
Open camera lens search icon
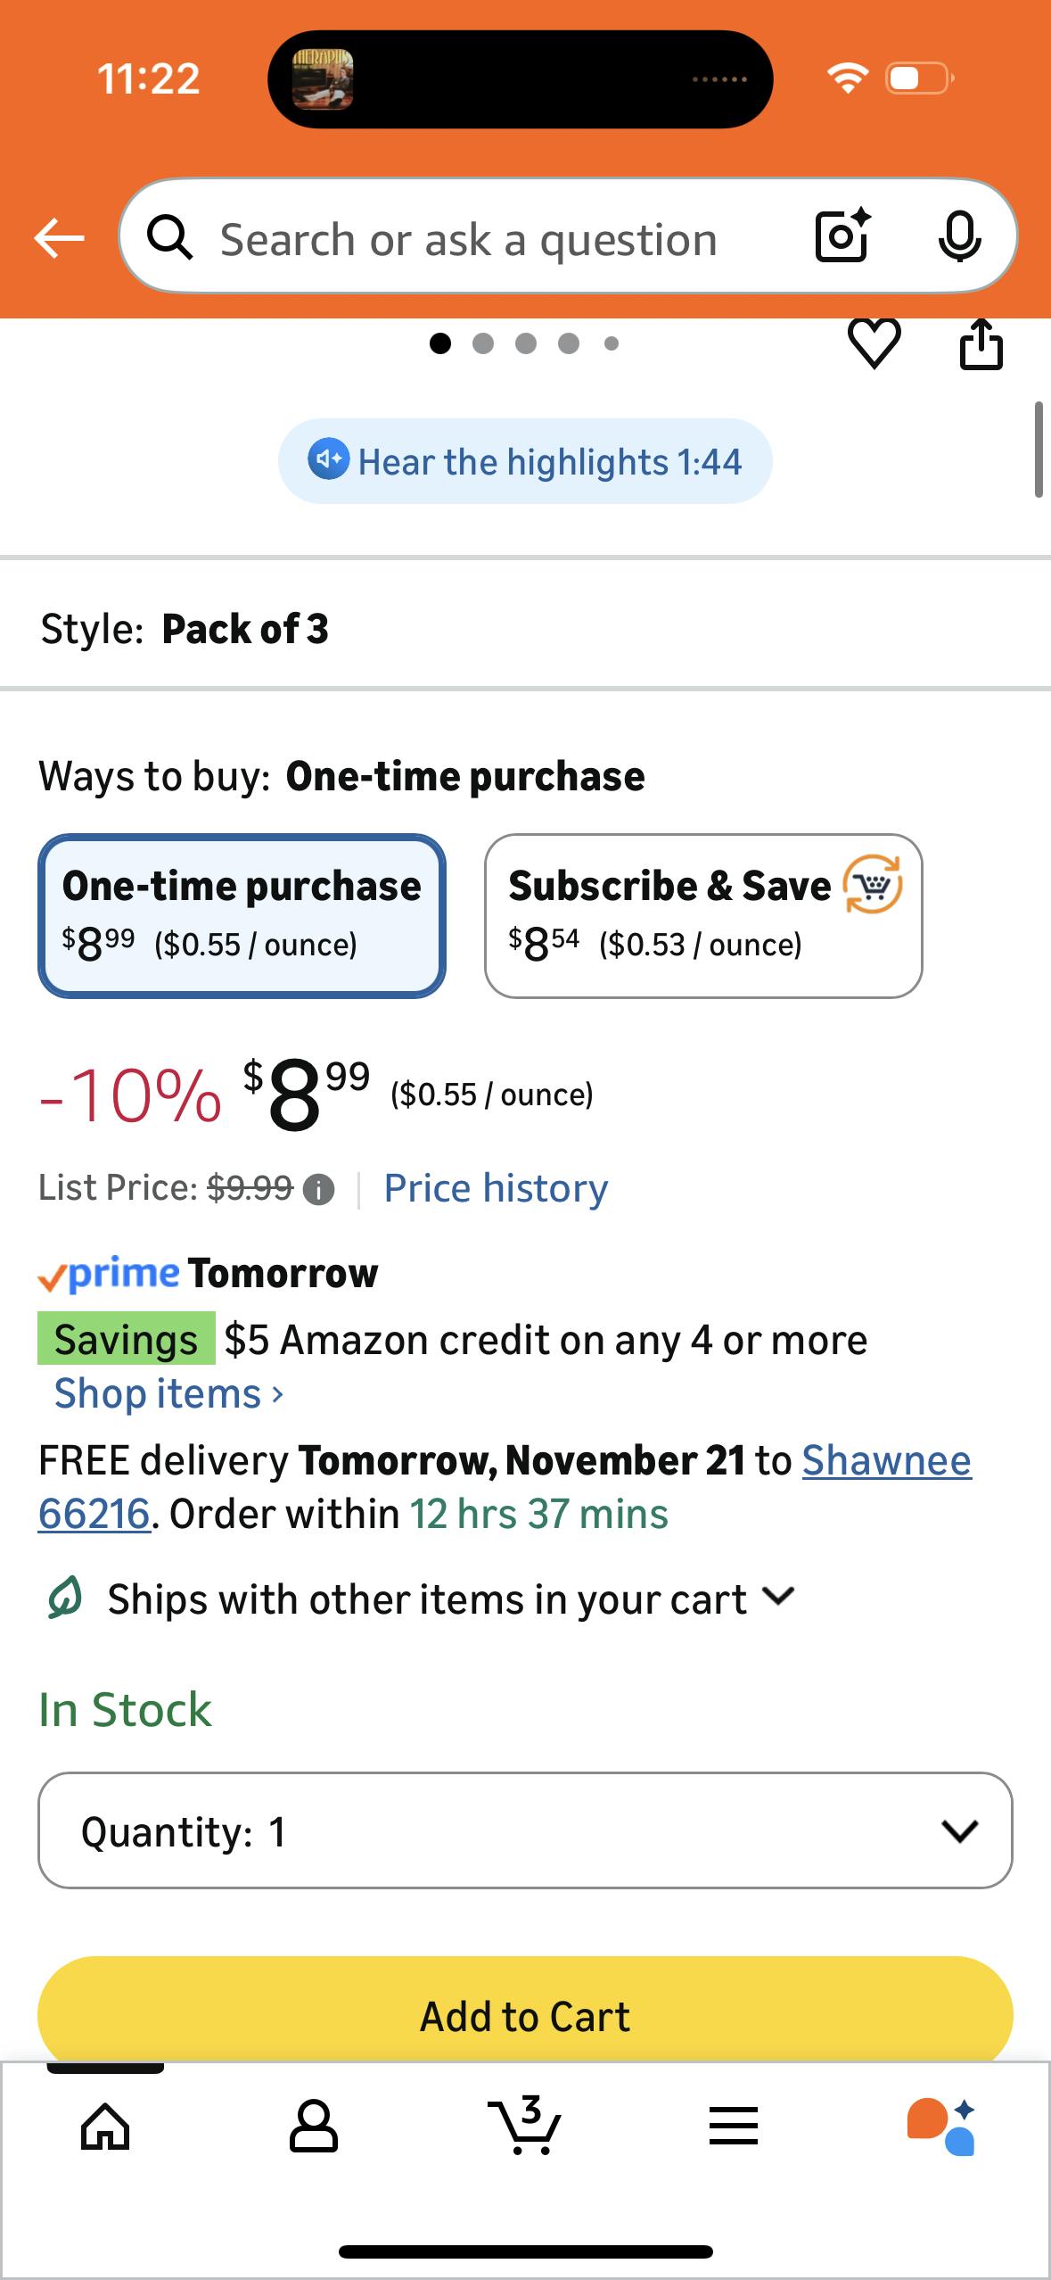842,237
